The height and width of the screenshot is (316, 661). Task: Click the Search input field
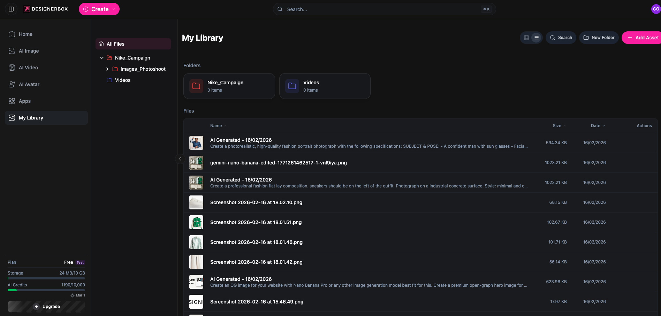[x=383, y=9]
